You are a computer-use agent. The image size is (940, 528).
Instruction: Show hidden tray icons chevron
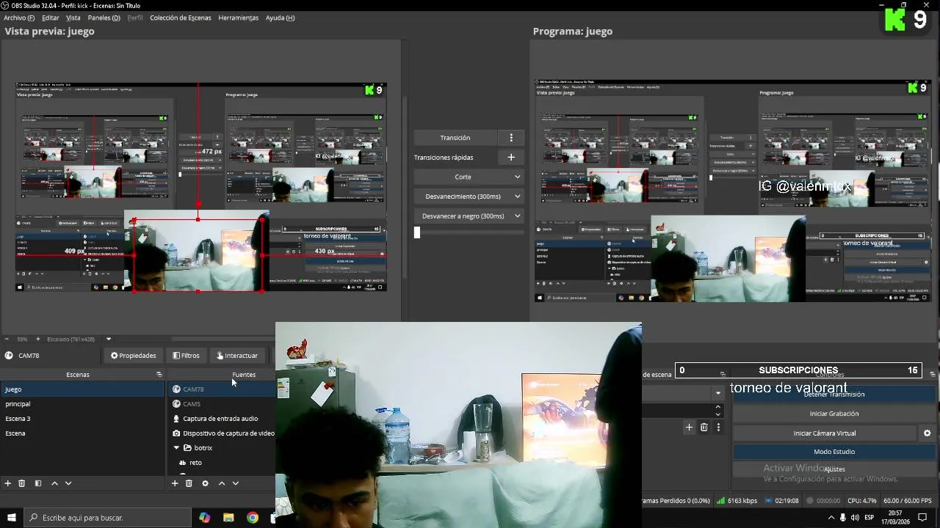tap(831, 518)
